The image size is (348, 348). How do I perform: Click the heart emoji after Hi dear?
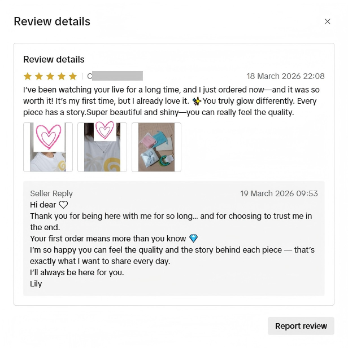coord(63,205)
